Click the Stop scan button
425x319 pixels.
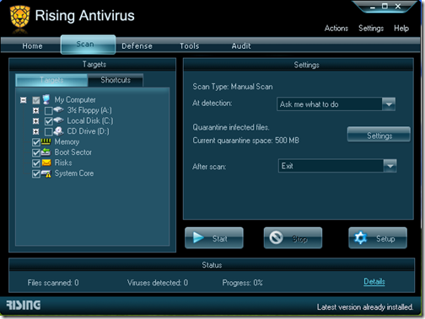[293, 238]
